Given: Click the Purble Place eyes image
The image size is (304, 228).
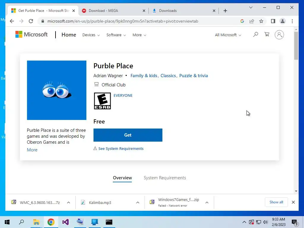Looking at the screenshot, I should (x=57, y=90).
